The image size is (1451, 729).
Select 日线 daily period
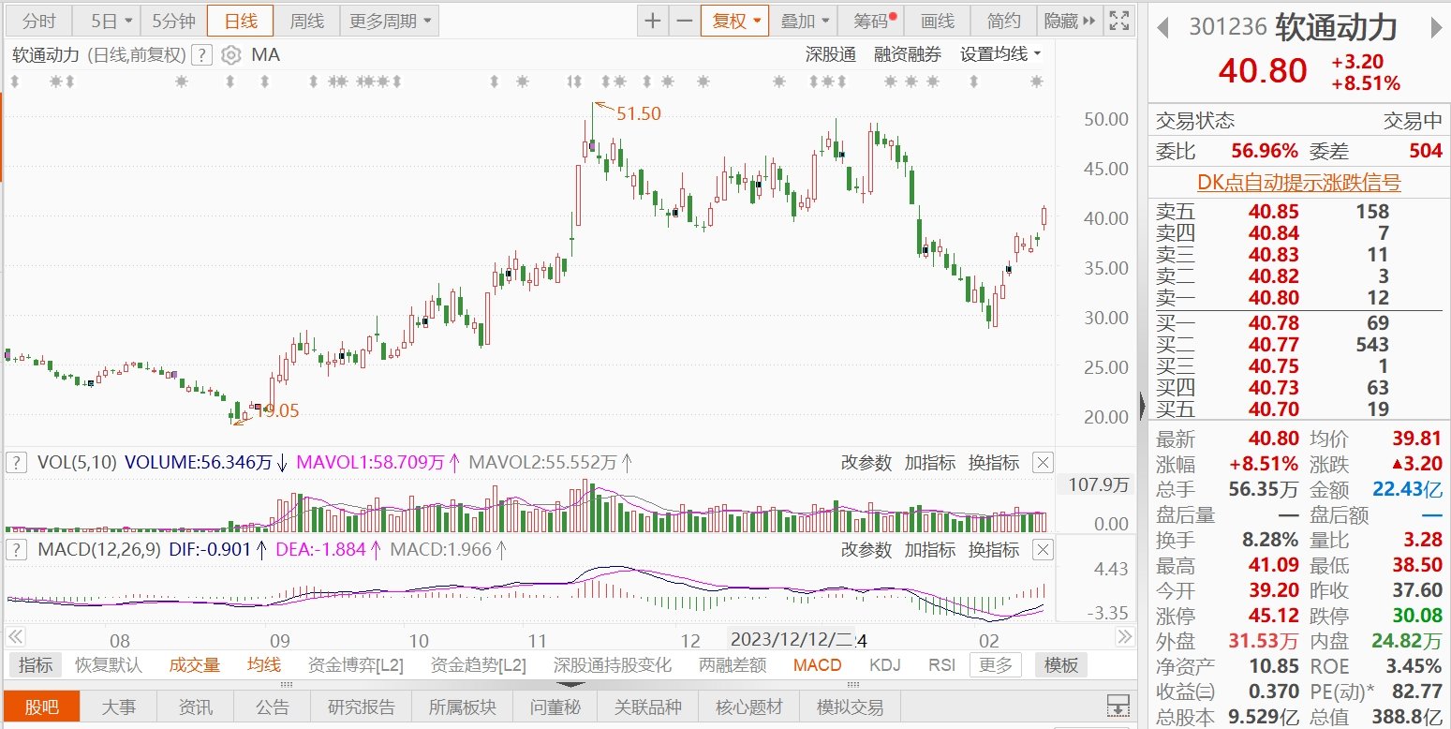[240, 21]
